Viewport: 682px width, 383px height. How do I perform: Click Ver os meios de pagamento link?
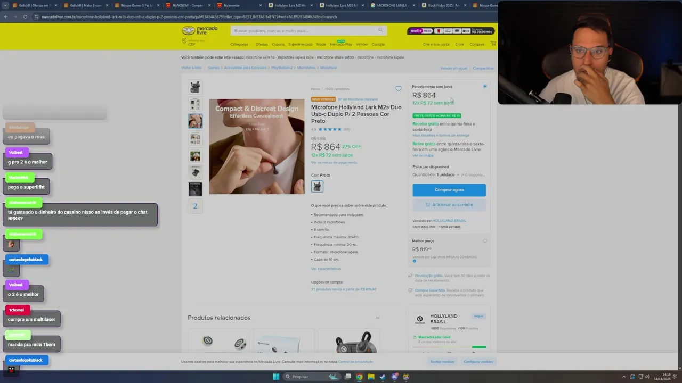334,162
